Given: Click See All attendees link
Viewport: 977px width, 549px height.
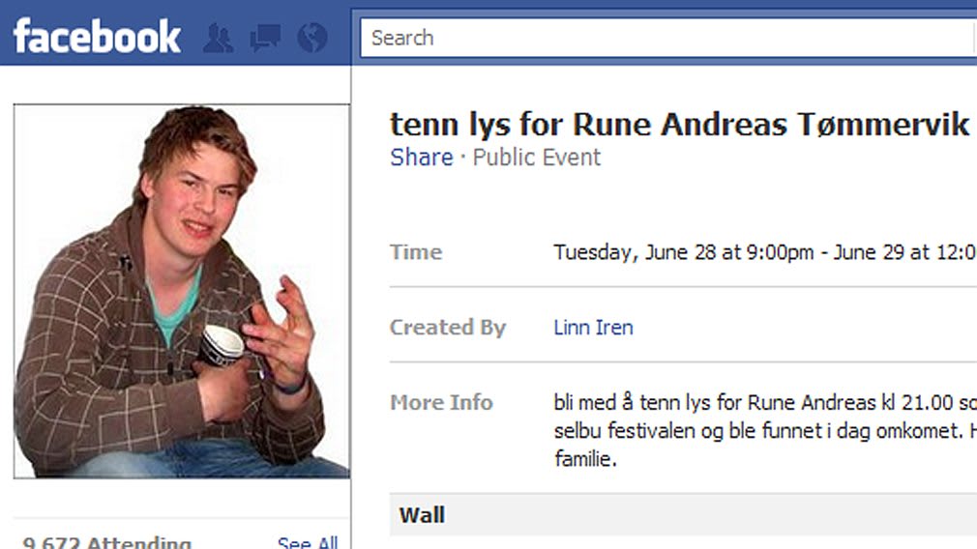Looking at the screenshot, I should click(x=308, y=542).
